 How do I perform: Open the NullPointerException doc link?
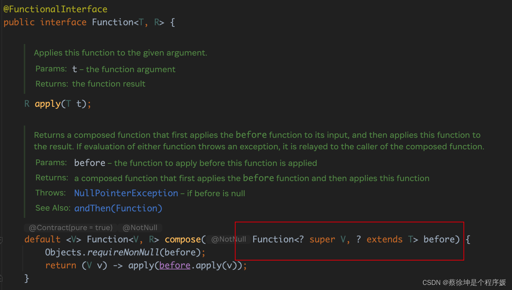click(126, 193)
